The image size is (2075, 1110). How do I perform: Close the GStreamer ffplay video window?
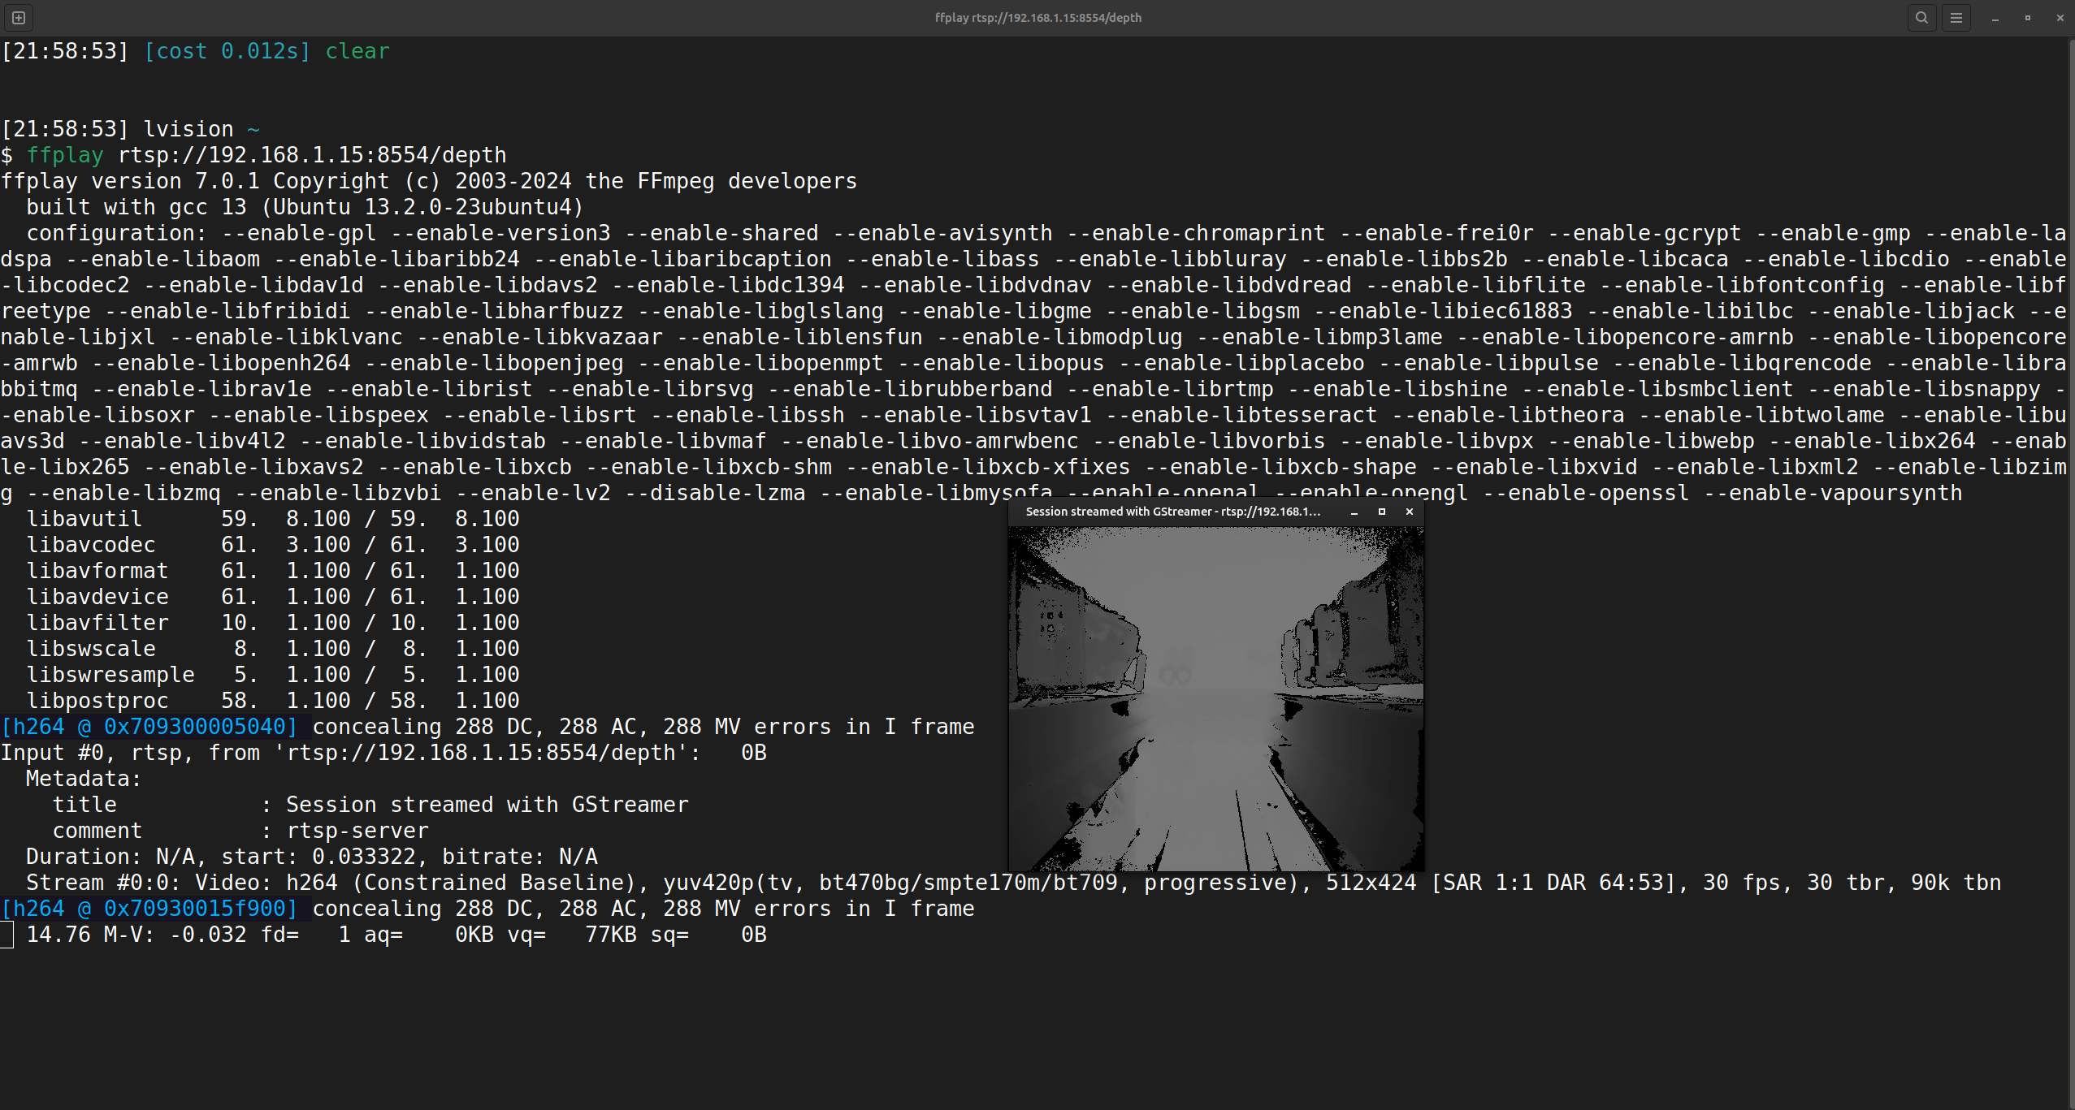(1410, 512)
